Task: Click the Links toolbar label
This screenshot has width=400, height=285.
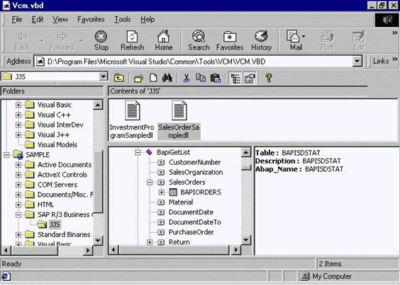Action: pyautogui.click(x=381, y=61)
